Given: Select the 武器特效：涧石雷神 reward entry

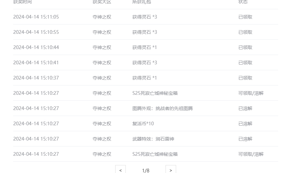Looking at the screenshot, I should (153, 139).
